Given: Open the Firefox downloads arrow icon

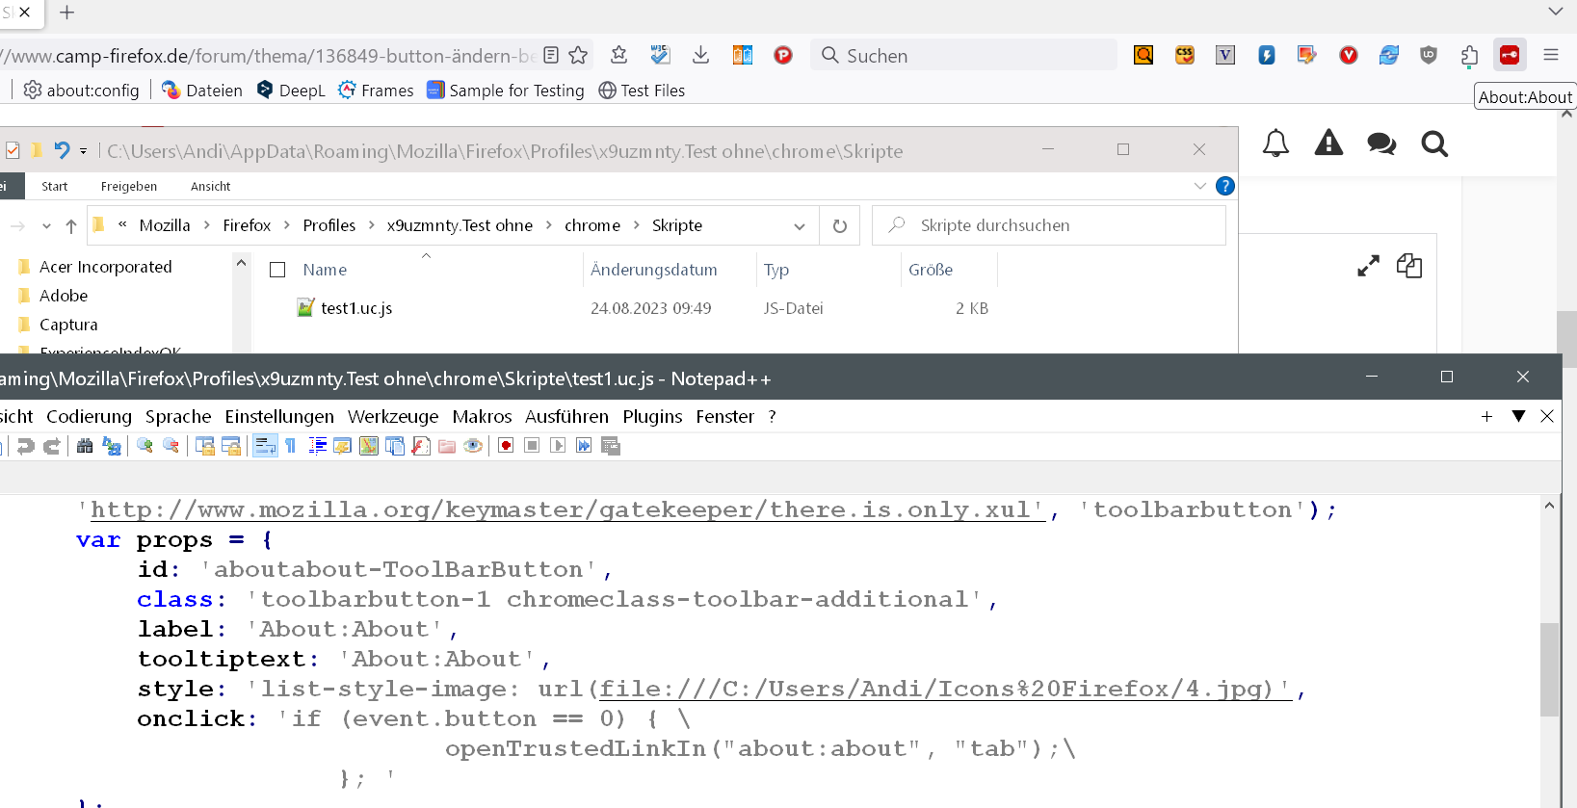Looking at the screenshot, I should pos(700,55).
